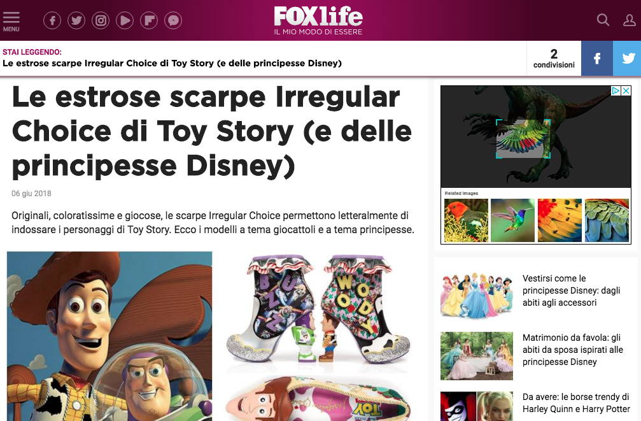Close the advertisement with X icon
This screenshot has height=421, width=641.
(x=626, y=91)
